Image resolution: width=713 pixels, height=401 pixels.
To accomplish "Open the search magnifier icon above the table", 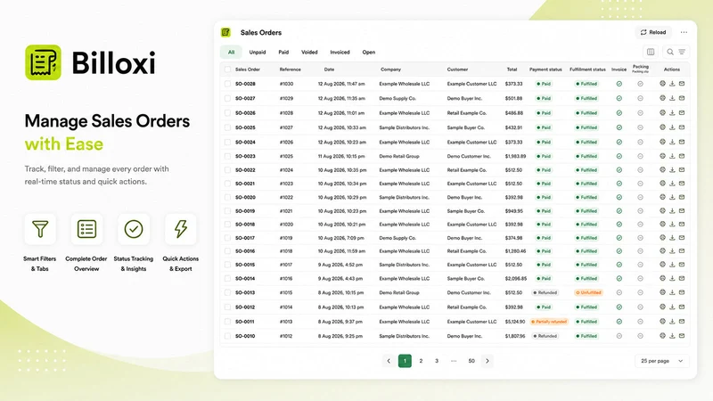I will coord(670,52).
